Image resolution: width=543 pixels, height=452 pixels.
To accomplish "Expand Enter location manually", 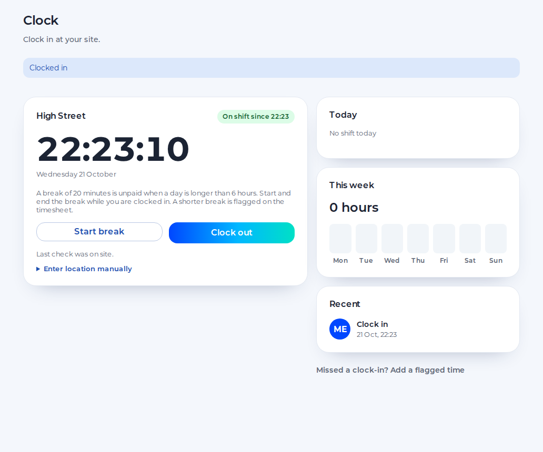I will [x=84, y=269].
